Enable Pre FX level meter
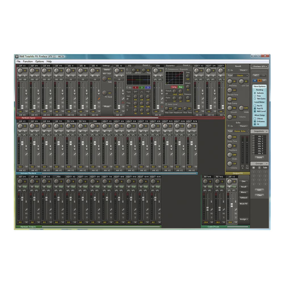Viewport: 284px width, 284px height. [255, 106]
